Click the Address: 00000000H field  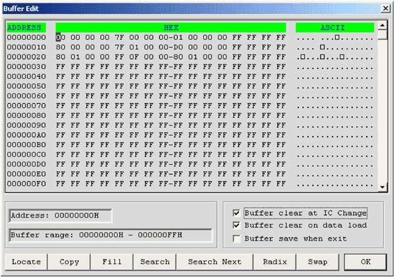(x=60, y=216)
